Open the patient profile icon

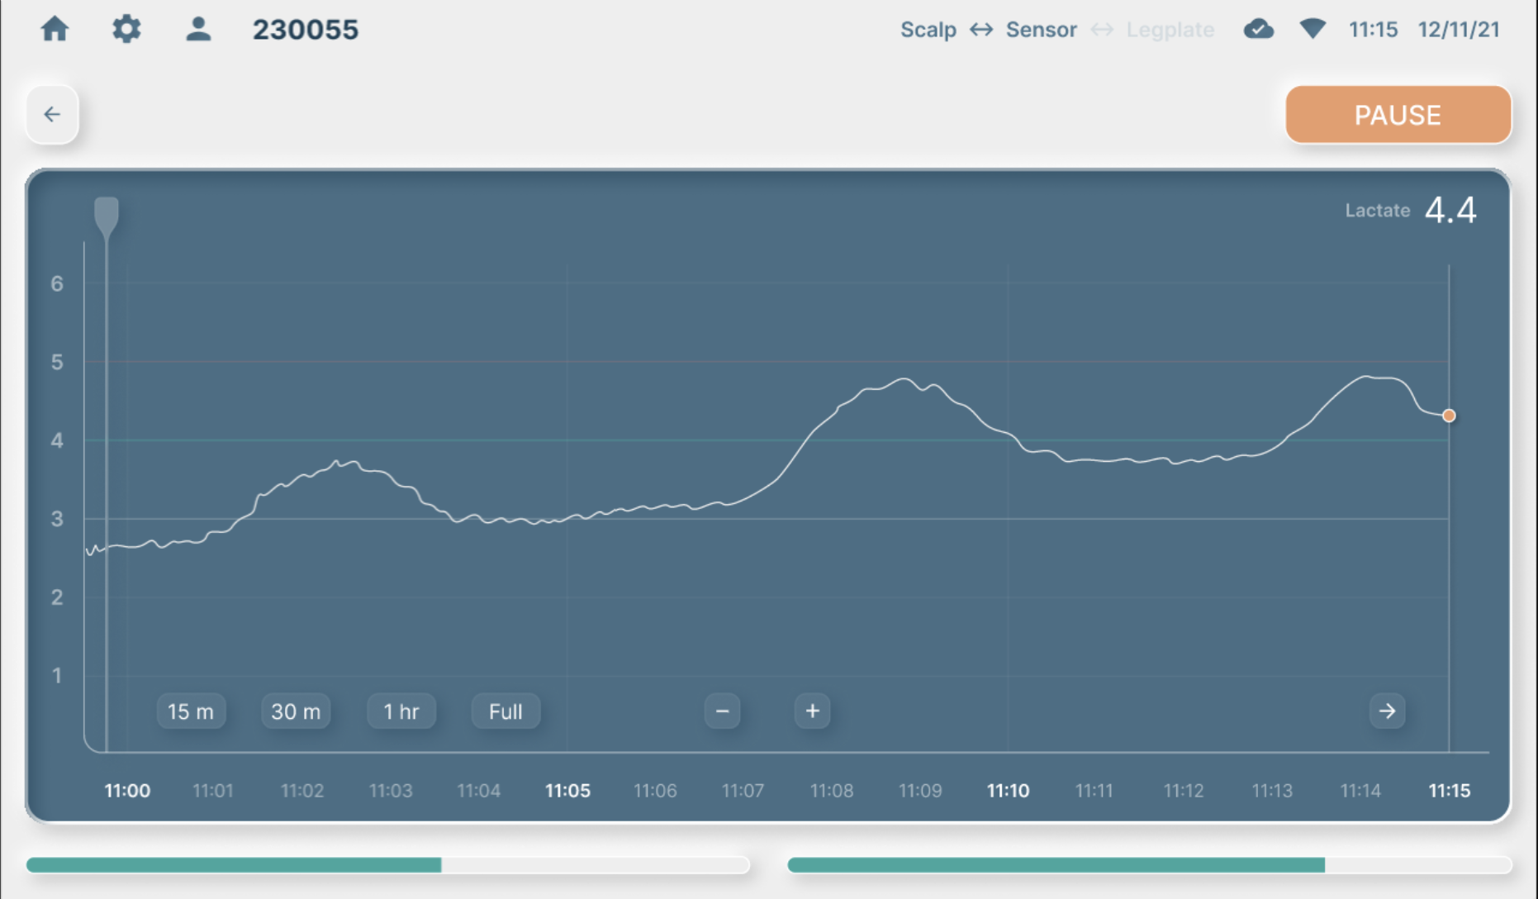(198, 30)
